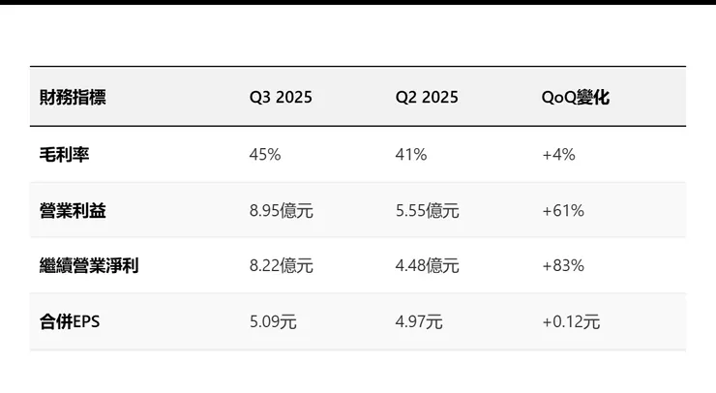Select the 5.09元 EPS cell
The image size is (716, 393).
[x=273, y=321]
